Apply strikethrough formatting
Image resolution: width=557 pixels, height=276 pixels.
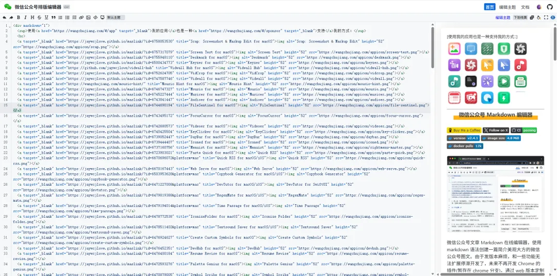tap(39, 18)
